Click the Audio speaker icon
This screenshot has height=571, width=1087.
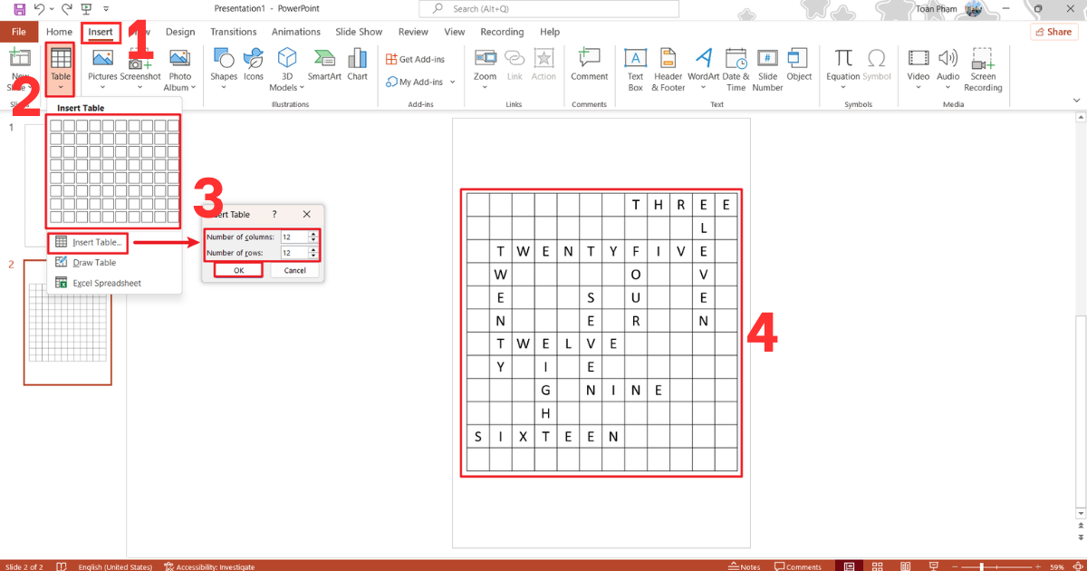[948, 59]
